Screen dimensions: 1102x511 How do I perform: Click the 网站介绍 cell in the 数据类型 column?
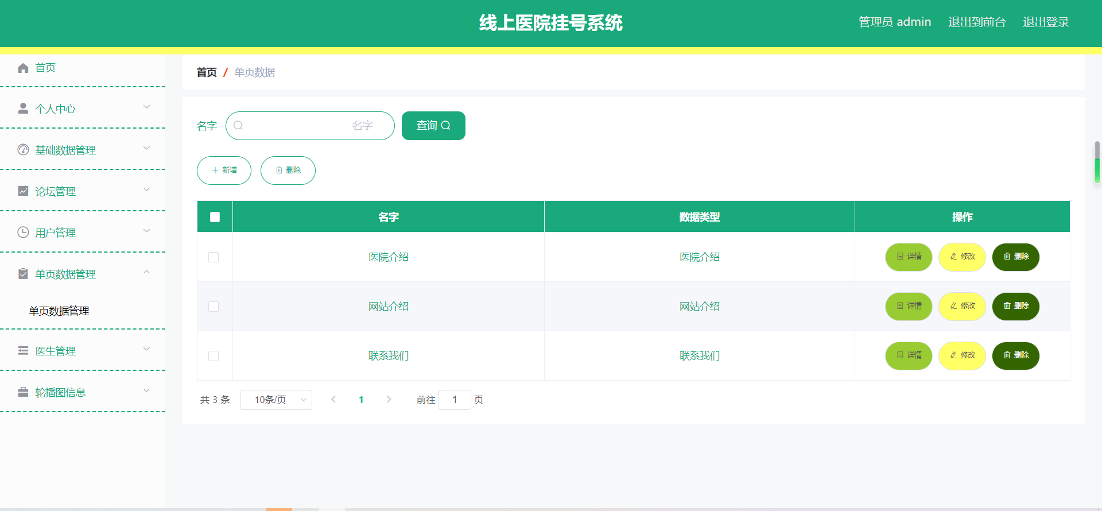pos(700,307)
